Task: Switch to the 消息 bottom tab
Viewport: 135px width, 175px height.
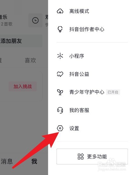Action: [7, 161]
